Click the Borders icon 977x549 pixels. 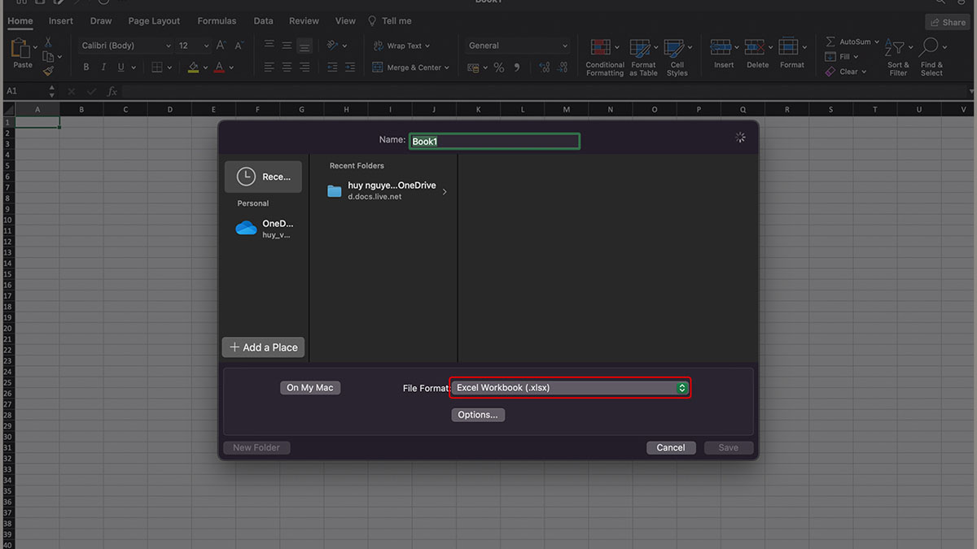pyautogui.click(x=157, y=68)
